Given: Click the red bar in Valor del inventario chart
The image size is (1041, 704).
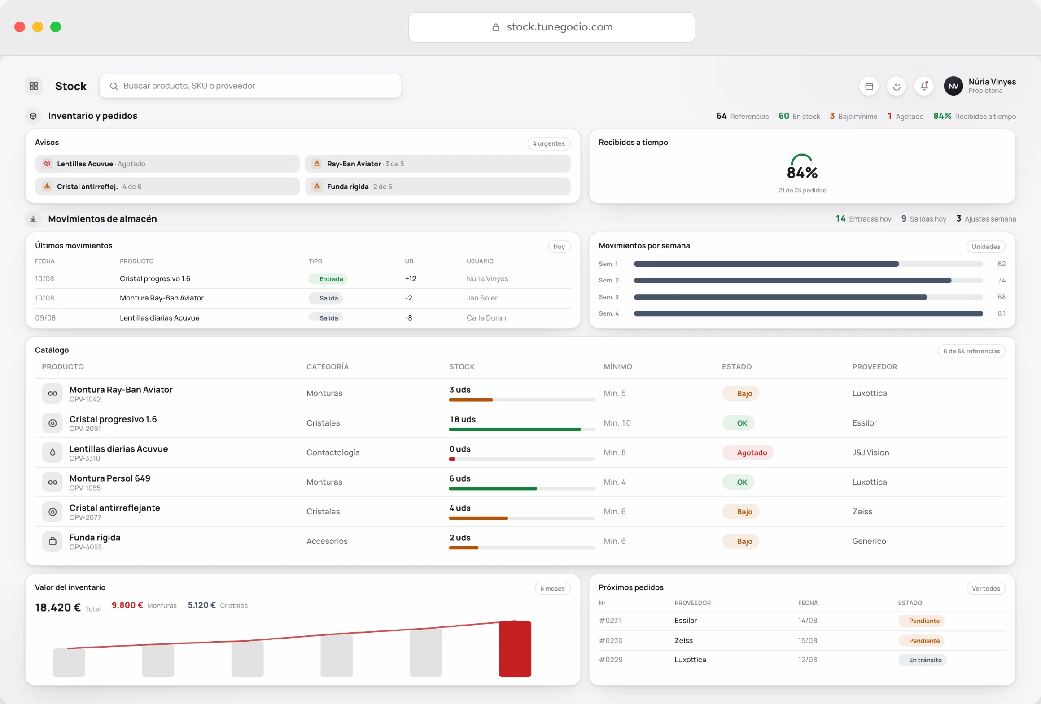Looking at the screenshot, I should click(515, 648).
